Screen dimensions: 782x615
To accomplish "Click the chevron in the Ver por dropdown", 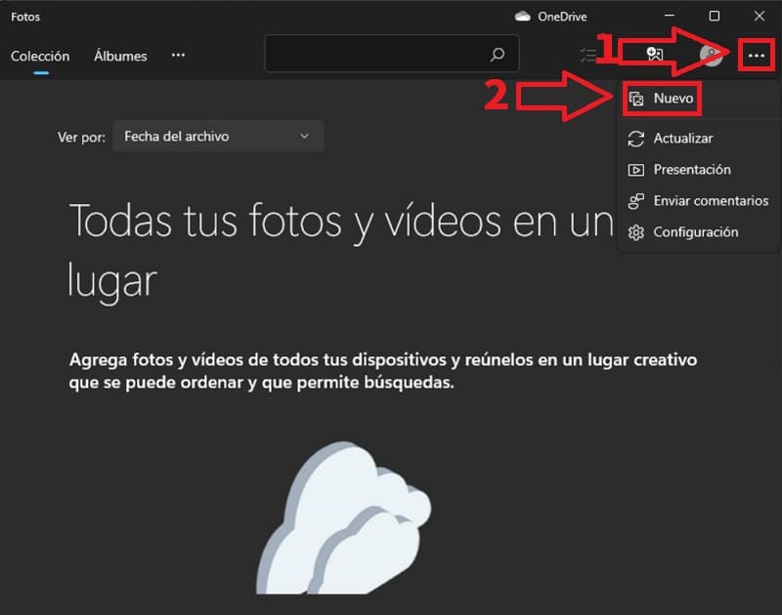I will tap(304, 136).
